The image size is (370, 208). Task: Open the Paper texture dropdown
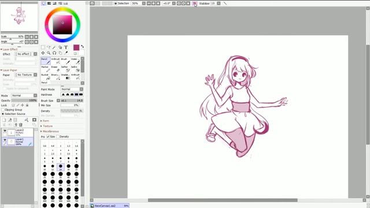coord(26,75)
